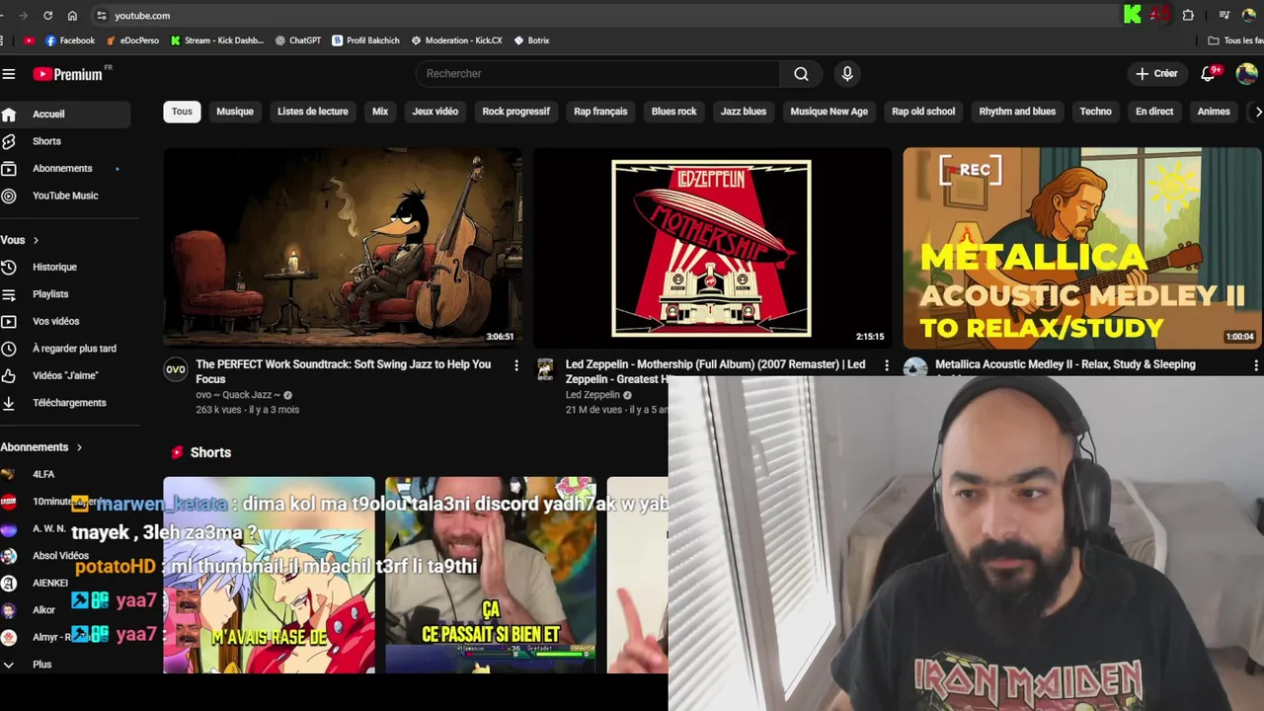Show more filter chips with right arrow
The image size is (1264, 711).
[1257, 112]
